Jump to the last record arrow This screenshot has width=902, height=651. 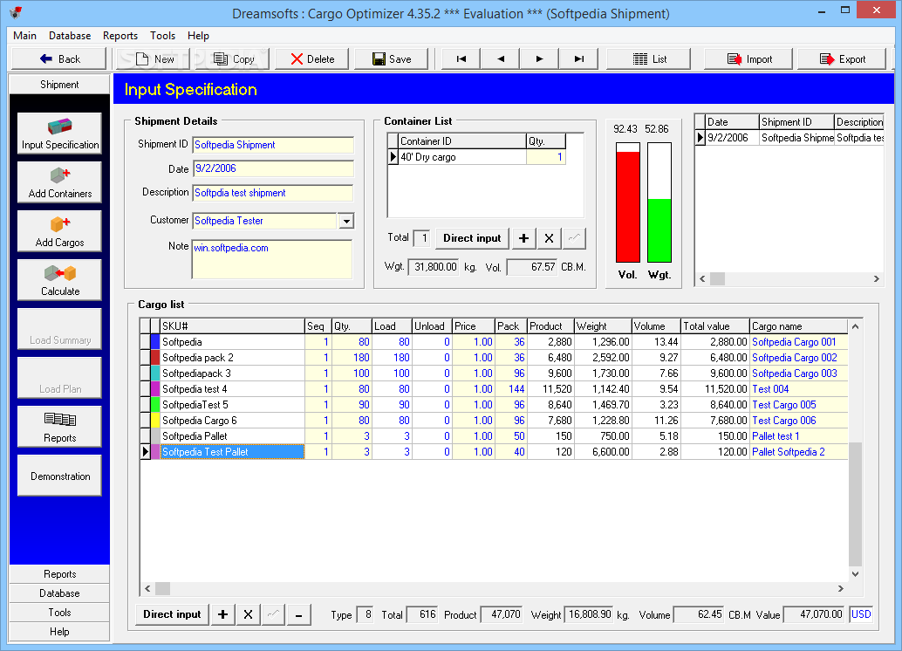click(578, 58)
